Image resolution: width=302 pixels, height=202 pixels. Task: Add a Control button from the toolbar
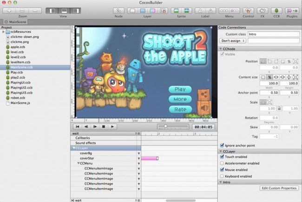tap(248, 11)
